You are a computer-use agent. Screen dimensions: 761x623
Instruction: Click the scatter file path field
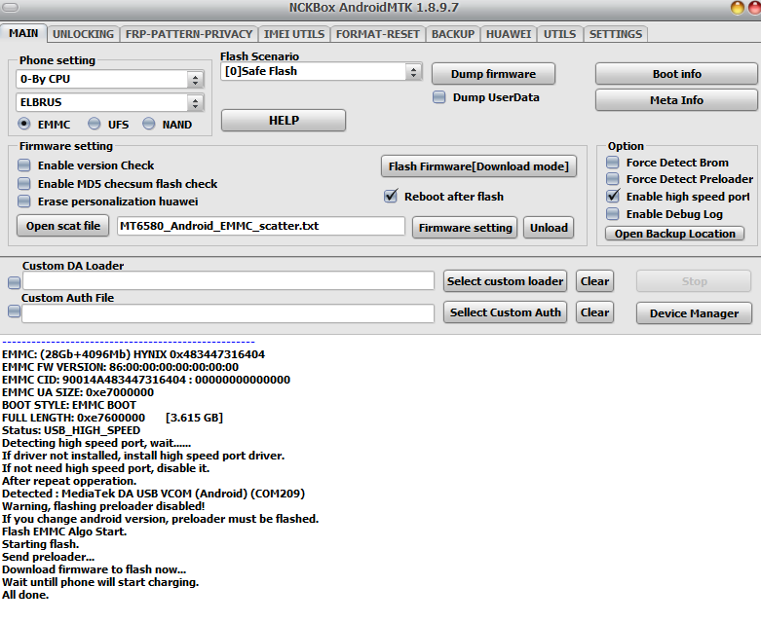pos(260,226)
